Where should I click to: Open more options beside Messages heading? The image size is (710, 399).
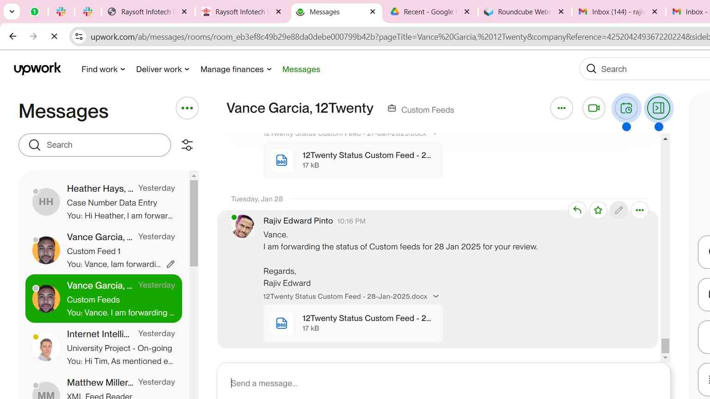[x=187, y=108]
